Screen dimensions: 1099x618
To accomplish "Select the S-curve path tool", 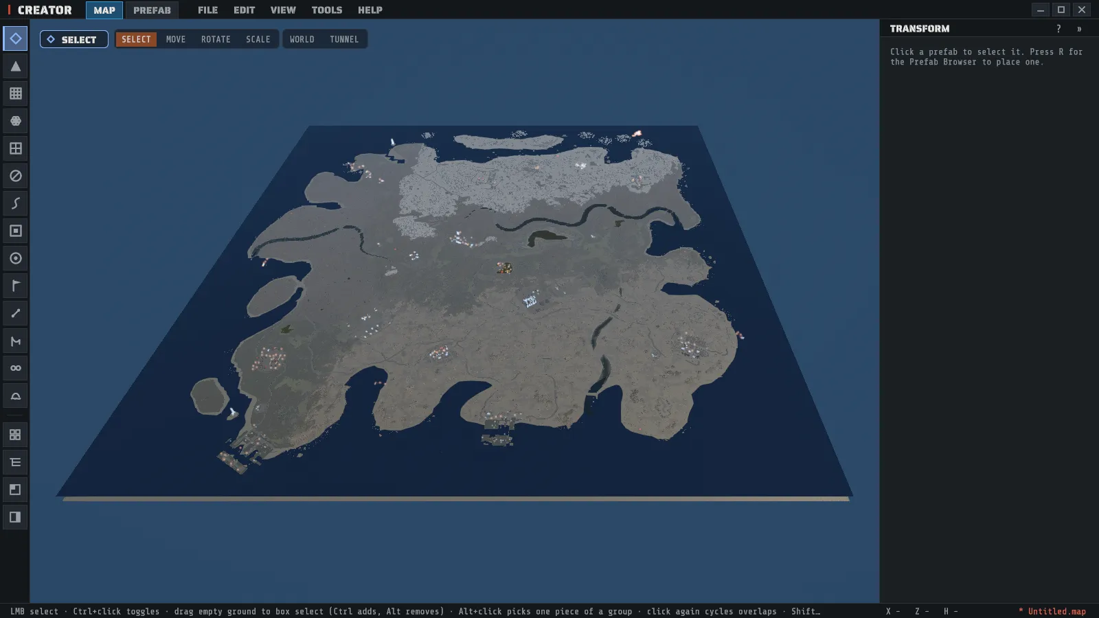I will point(15,203).
